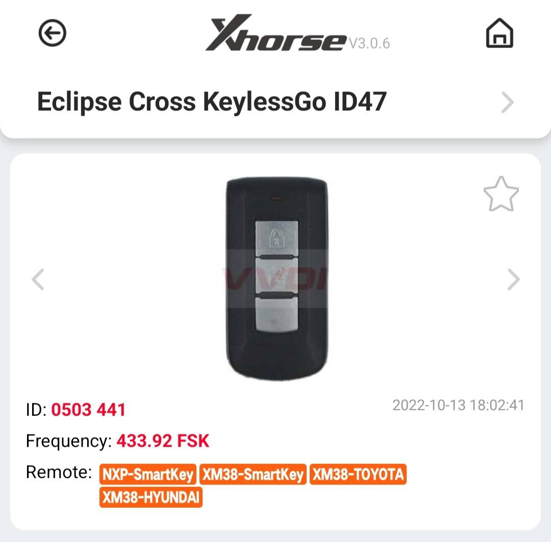Expand the Eclipse Cross KeylessGo ID47 chevron

tap(507, 102)
